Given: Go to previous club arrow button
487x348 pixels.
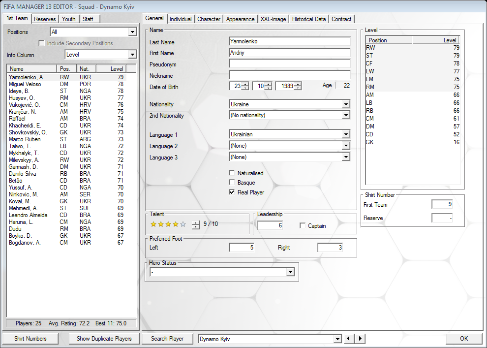Looking at the screenshot, I should coord(348,338).
